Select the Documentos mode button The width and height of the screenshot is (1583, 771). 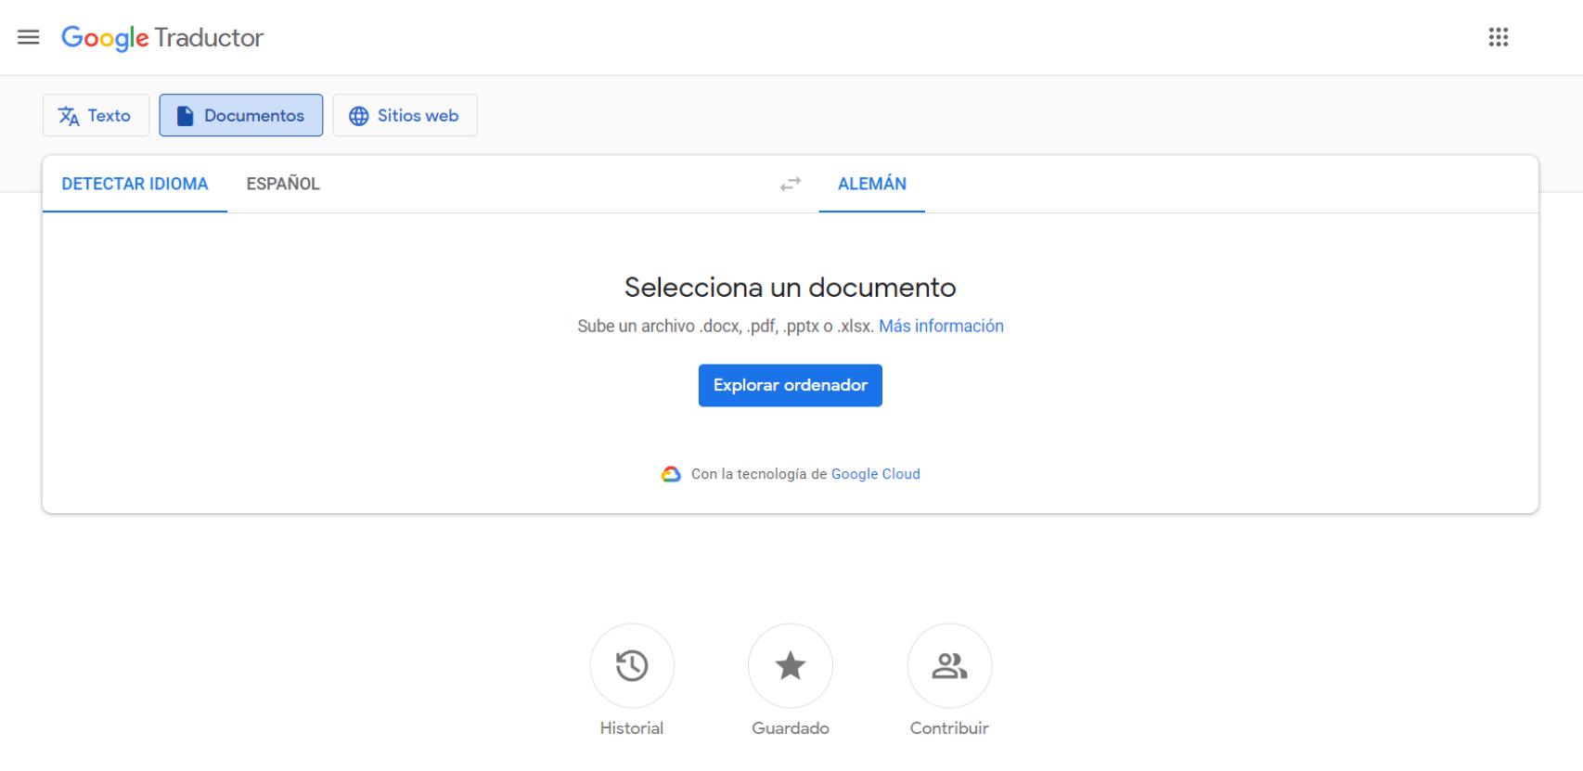241,115
